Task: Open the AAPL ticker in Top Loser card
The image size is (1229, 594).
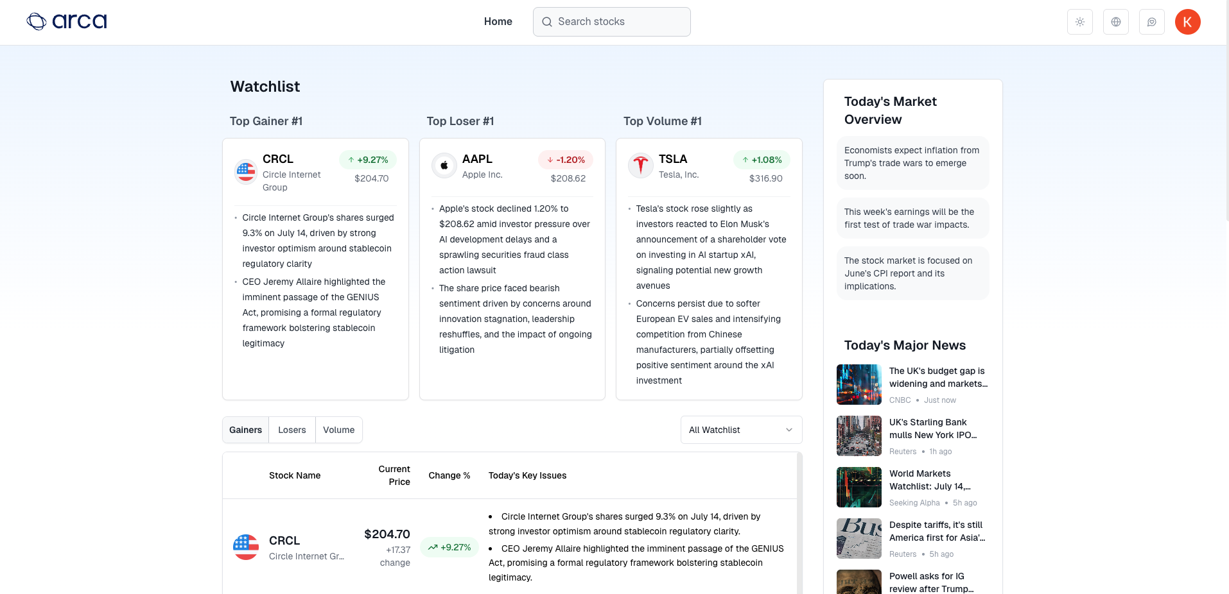Action: (477, 159)
